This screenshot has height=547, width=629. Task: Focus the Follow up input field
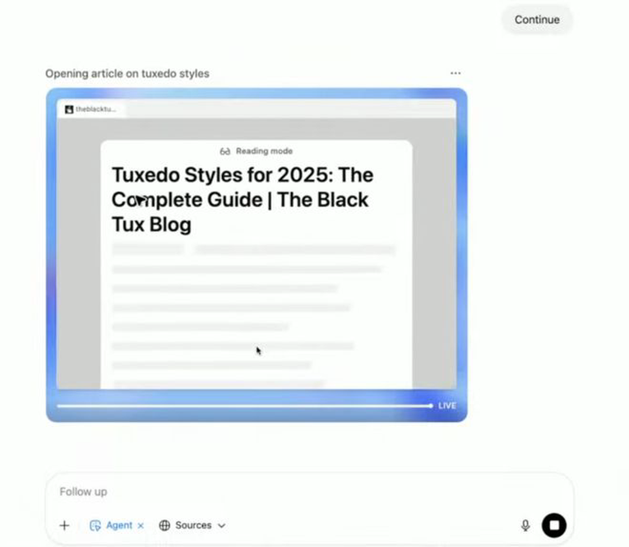pyautogui.click(x=309, y=492)
